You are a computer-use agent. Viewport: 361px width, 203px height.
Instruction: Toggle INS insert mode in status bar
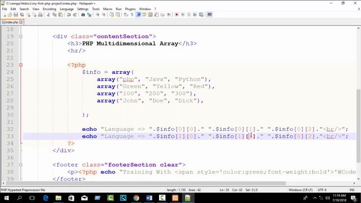pyautogui.click(x=352, y=190)
